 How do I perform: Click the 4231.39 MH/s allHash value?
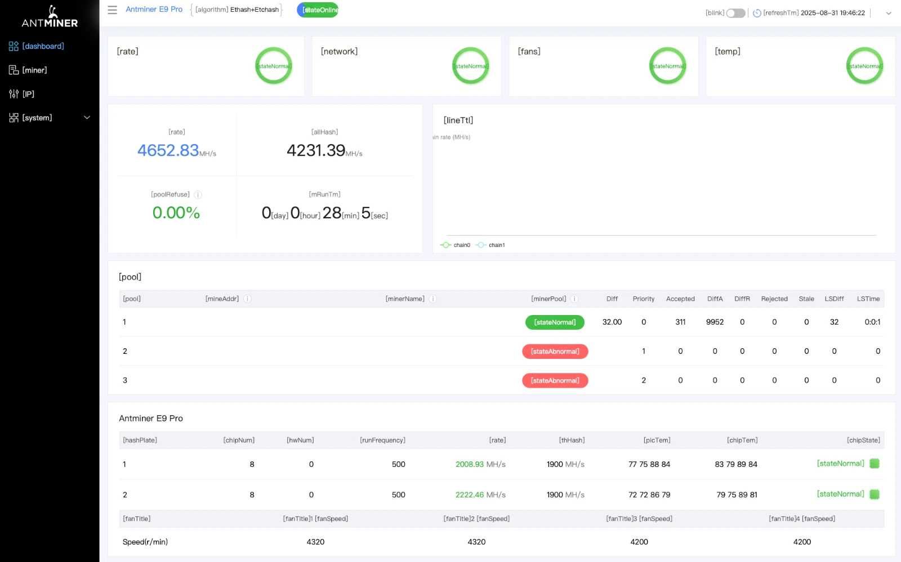click(324, 151)
